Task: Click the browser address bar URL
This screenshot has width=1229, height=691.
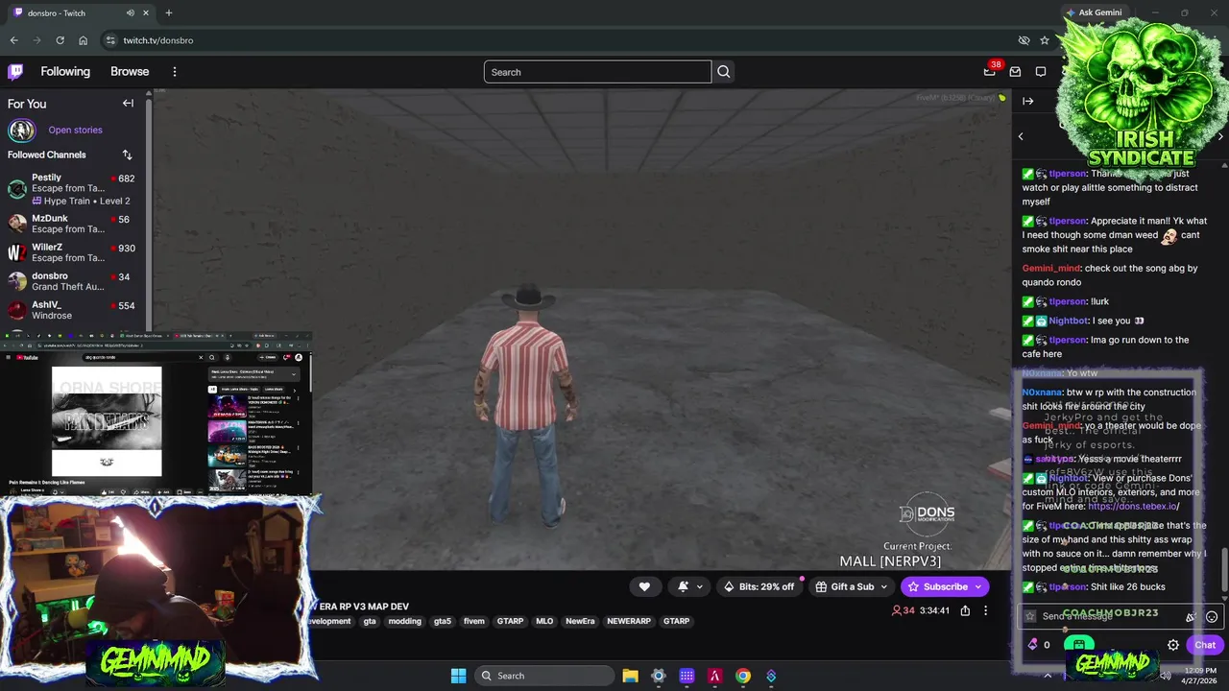Action: click(158, 40)
